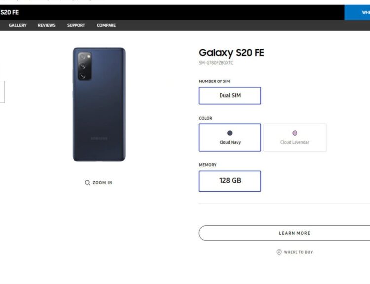This screenshot has height=284, width=370.
Task: Click the magnifying glass zoom icon
Action: click(x=87, y=183)
